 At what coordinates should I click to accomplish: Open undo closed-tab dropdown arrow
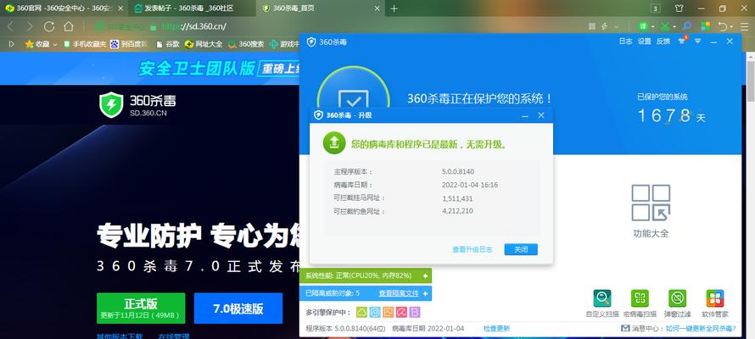731,27
